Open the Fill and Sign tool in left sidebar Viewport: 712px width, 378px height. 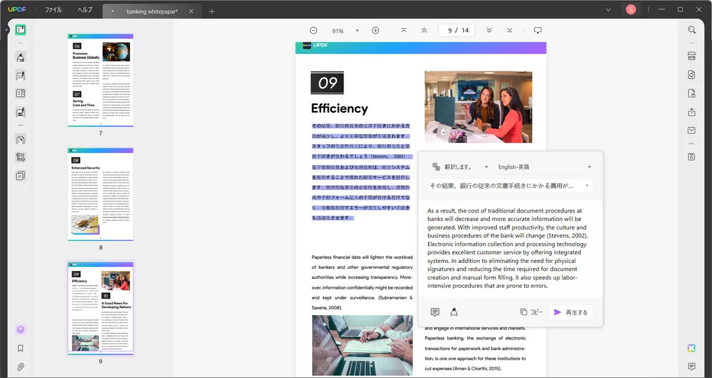click(21, 112)
